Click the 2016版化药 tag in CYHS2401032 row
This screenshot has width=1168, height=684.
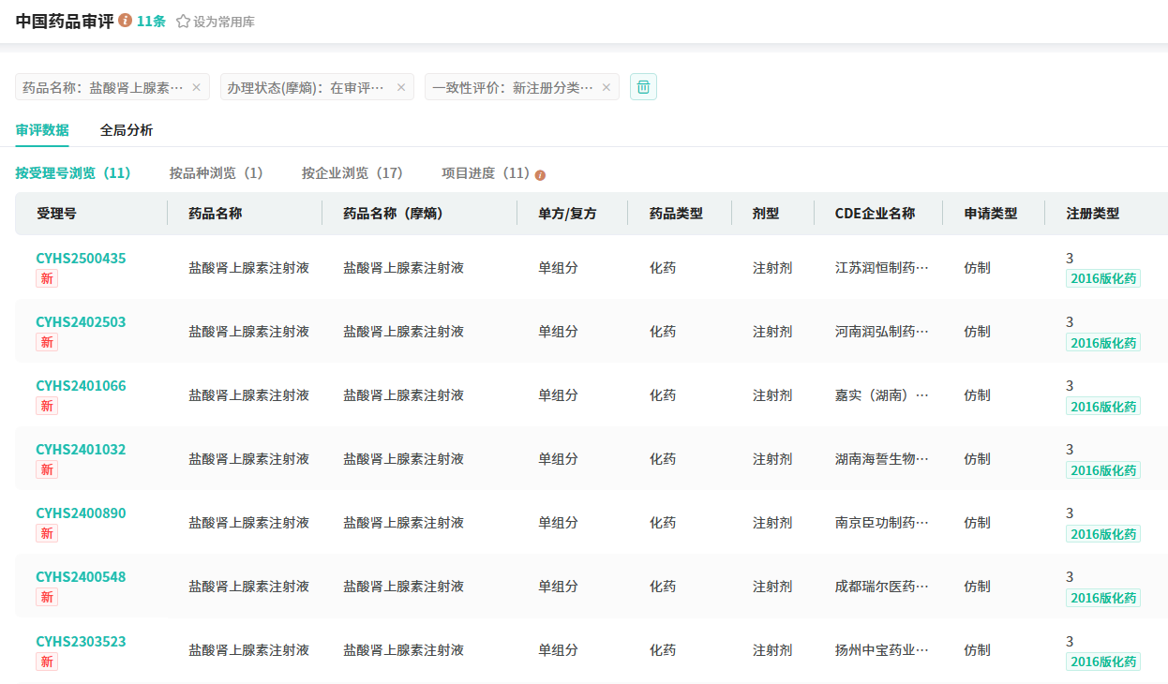(x=1103, y=470)
